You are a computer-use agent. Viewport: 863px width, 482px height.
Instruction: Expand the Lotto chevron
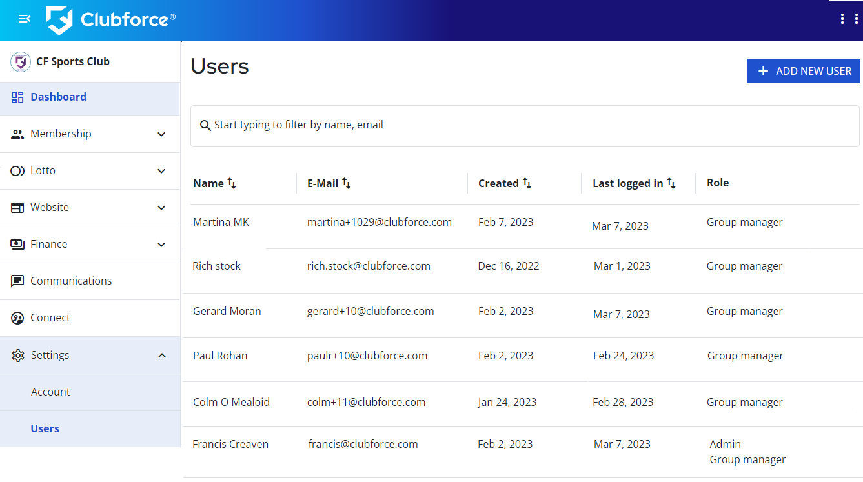coord(161,171)
